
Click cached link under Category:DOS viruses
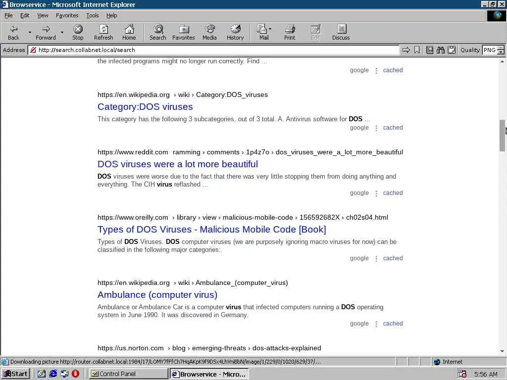point(393,128)
